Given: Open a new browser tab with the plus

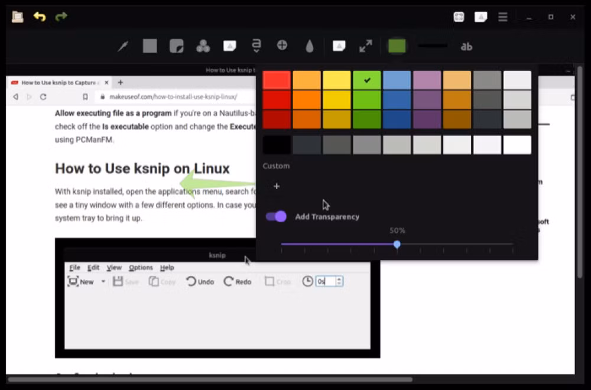Looking at the screenshot, I should click(120, 82).
